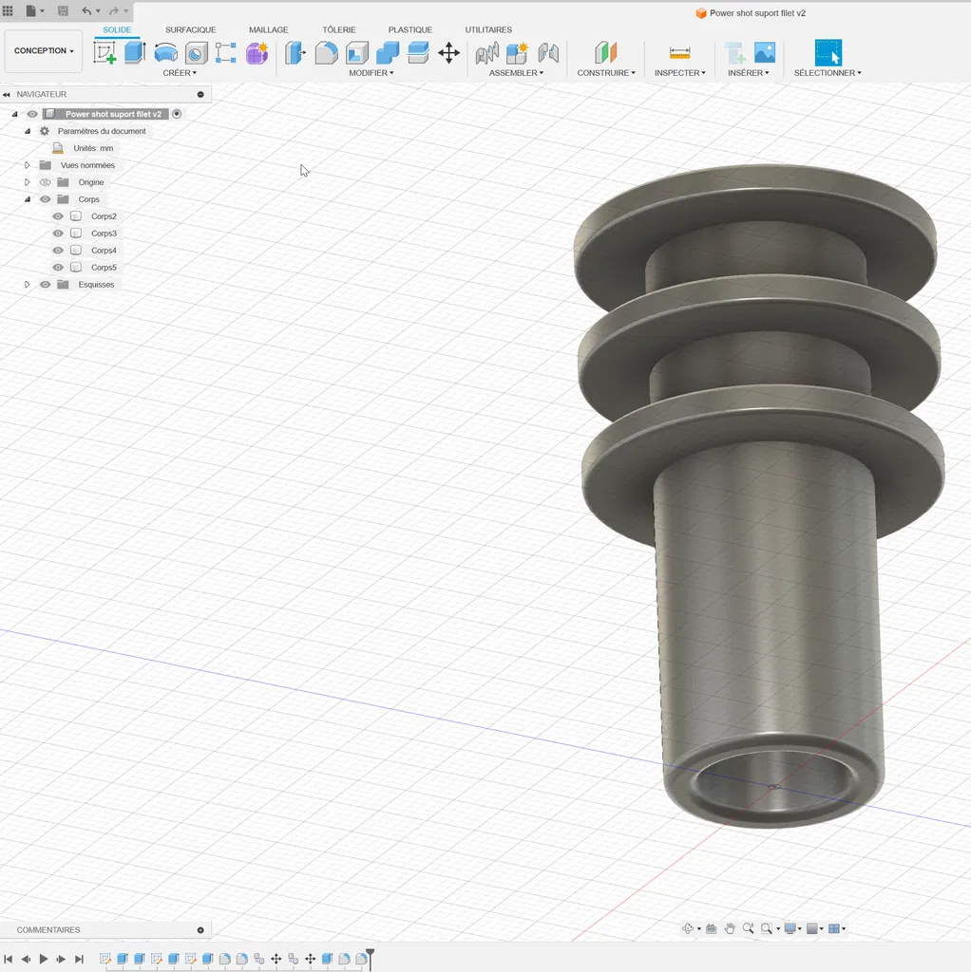Switch to the SURFACIQUE tab
The image size is (971, 972).
pos(190,30)
